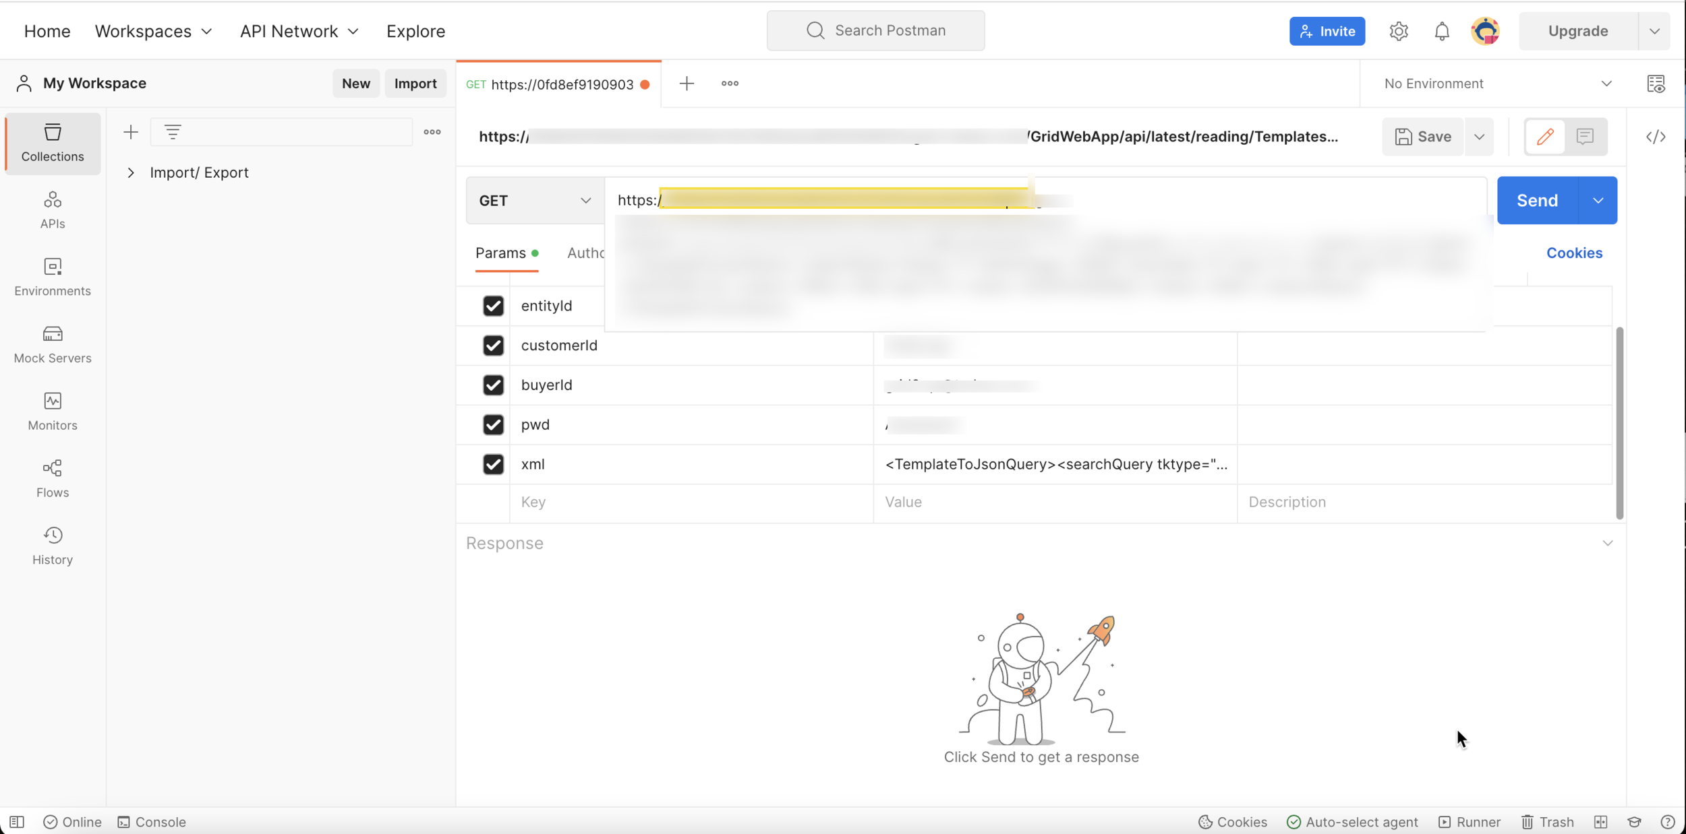
Task: Open the No Environment selector
Action: pyautogui.click(x=1497, y=84)
